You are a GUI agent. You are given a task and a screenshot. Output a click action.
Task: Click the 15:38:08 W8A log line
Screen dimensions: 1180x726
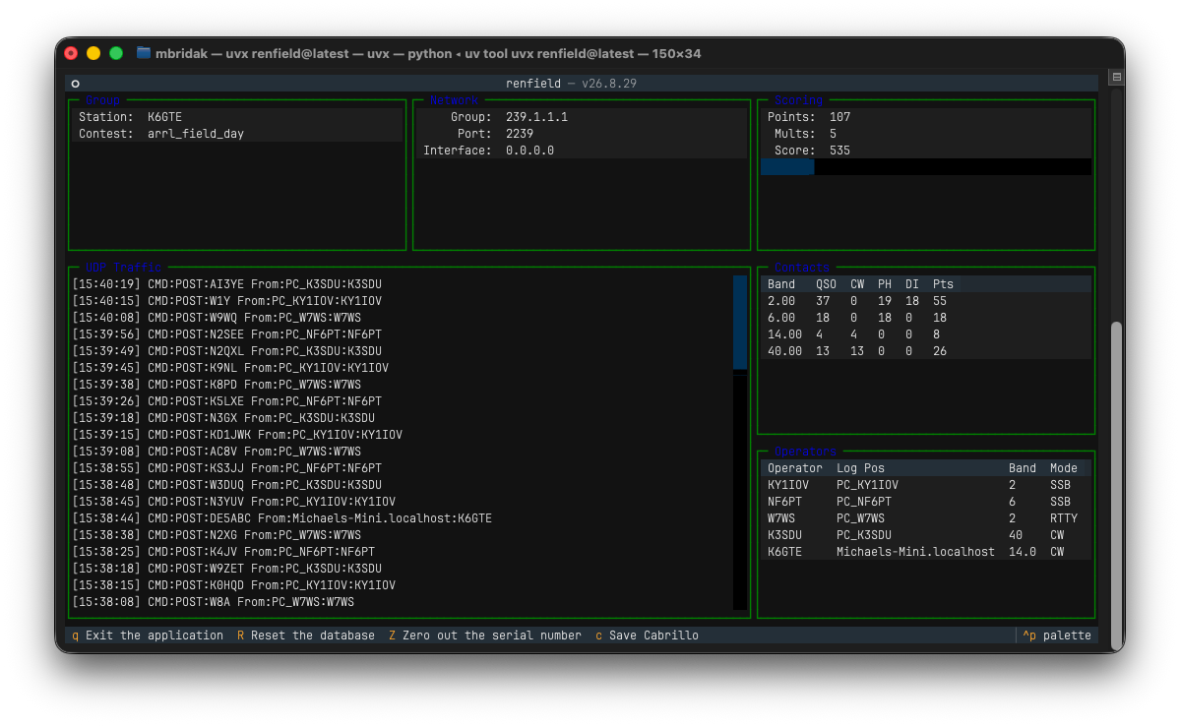(213, 602)
